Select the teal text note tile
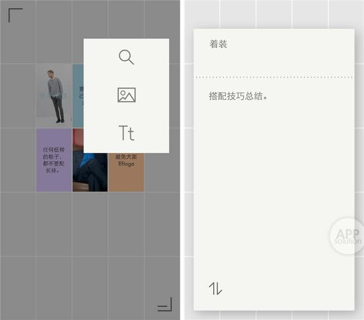 tap(78, 96)
